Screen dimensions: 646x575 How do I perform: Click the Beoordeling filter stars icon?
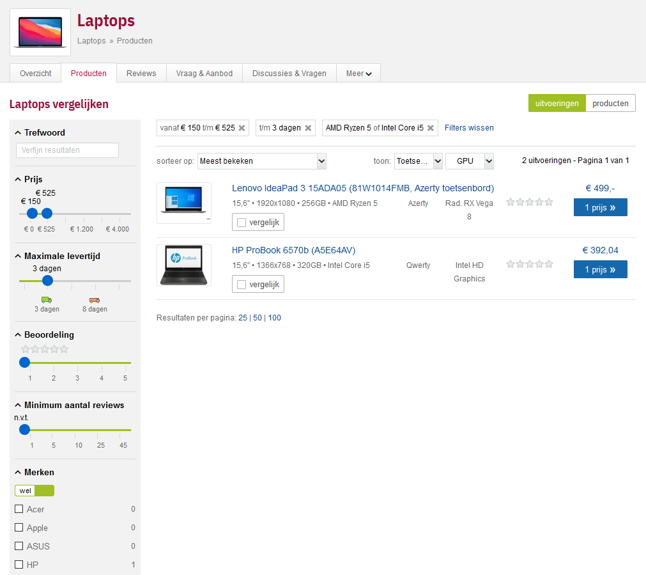tap(45, 349)
